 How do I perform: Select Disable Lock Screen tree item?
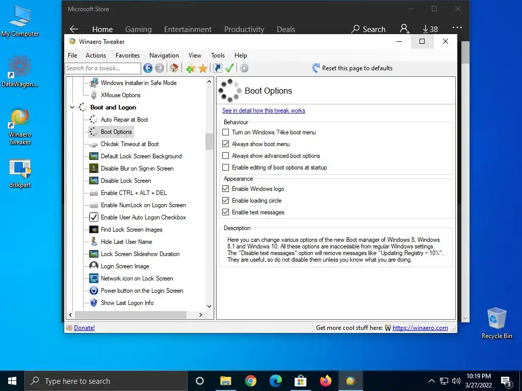point(126,181)
